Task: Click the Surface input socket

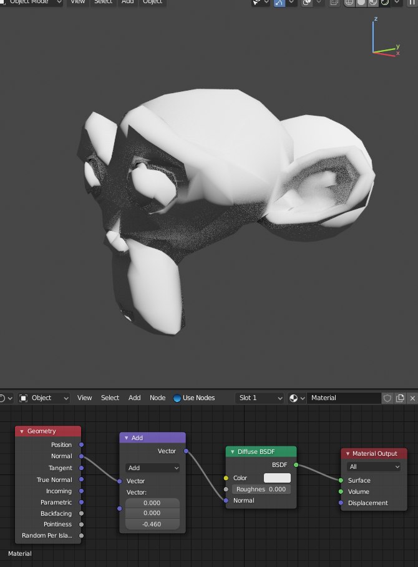Action: (x=341, y=480)
